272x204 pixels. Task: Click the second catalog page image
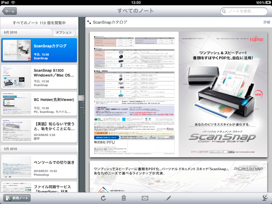pos(178,177)
